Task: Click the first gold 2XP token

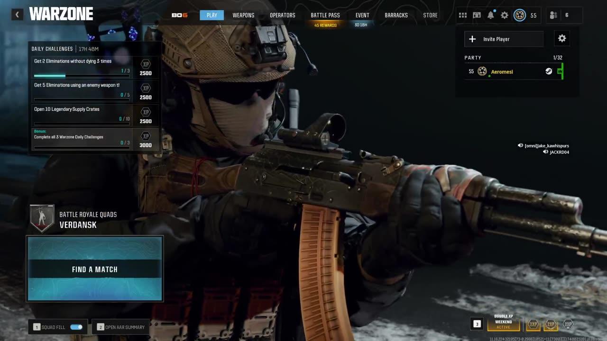Action: coord(533,324)
